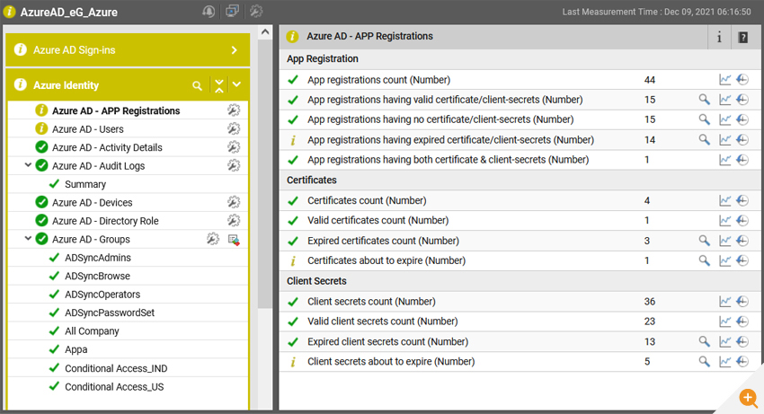Configure the Azure AD - Devices test
Image resolution: width=764 pixels, height=414 pixels.
pyautogui.click(x=234, y=202)
